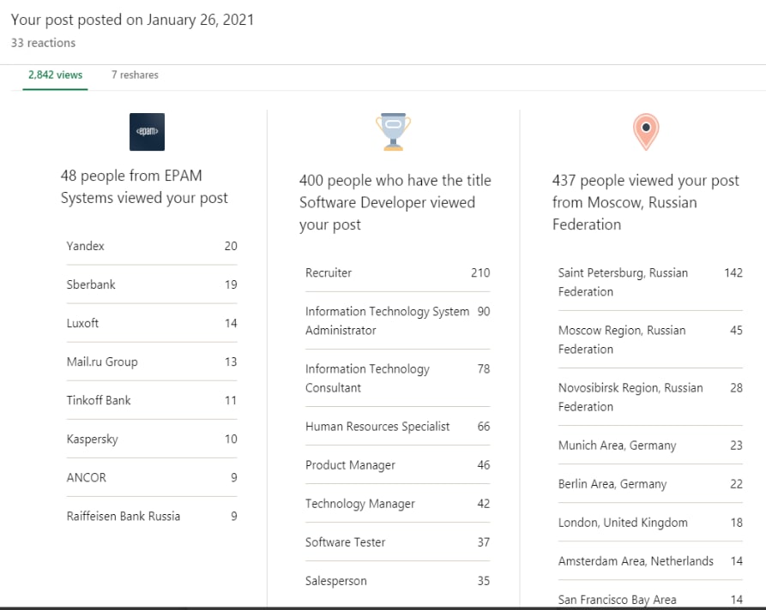
Task: Click the EPAM Systems logo icon
Action: [147, 132]
